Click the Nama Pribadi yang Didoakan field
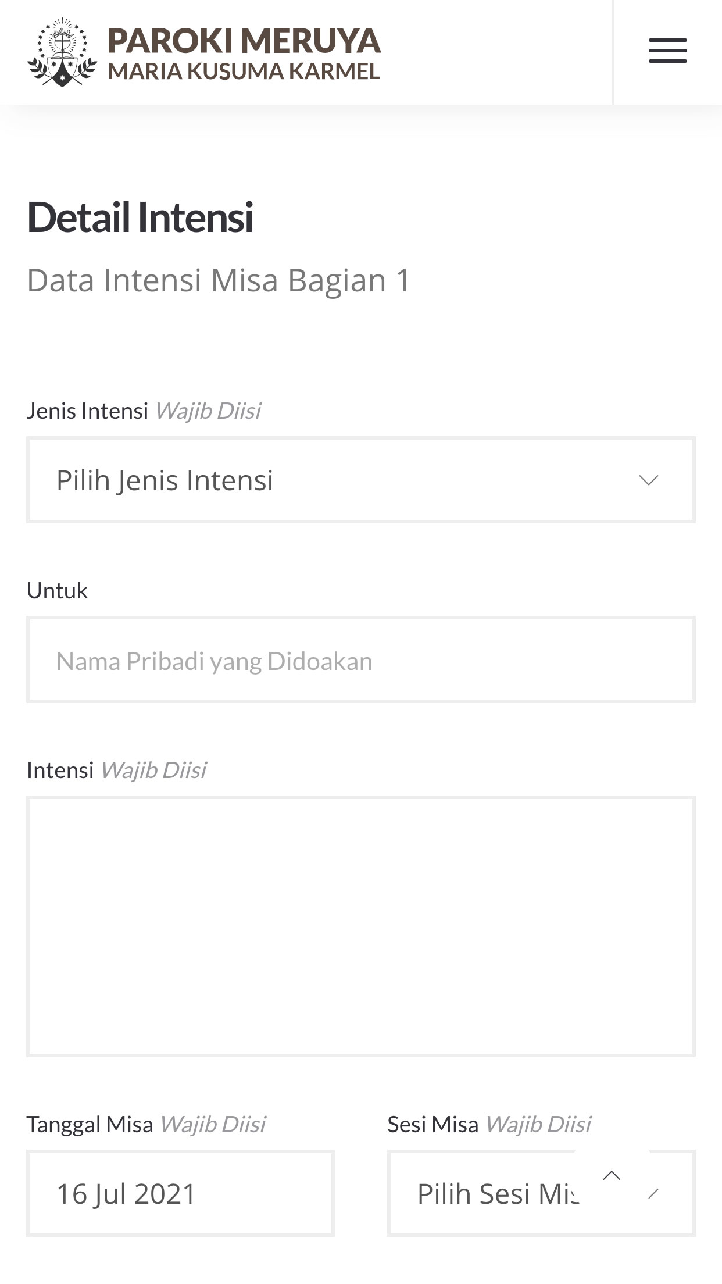The image size is (722, 1284). pos(360,659)
